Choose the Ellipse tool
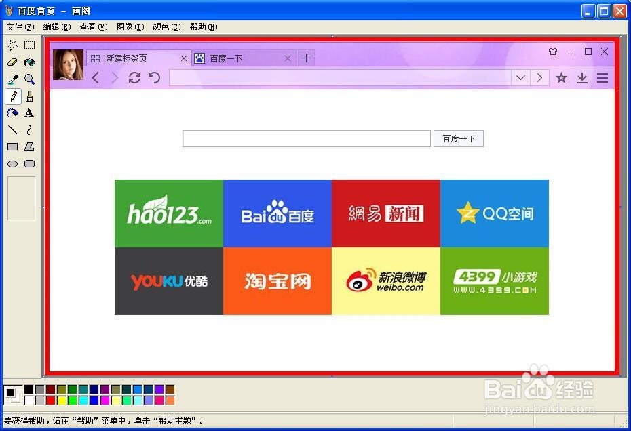This screenshot has width=631, height=431. [12, 163]
